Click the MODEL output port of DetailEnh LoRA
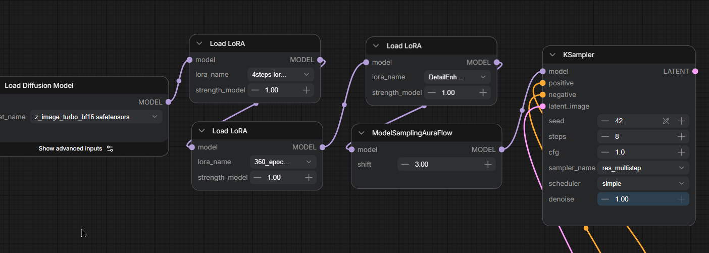The height and width of the screenshot is (253, 709). (497, 62)
